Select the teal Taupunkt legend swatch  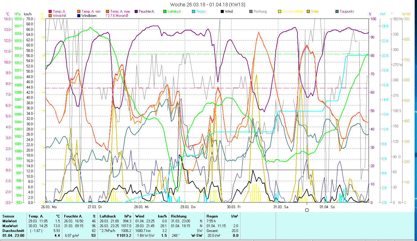(337, 11)
